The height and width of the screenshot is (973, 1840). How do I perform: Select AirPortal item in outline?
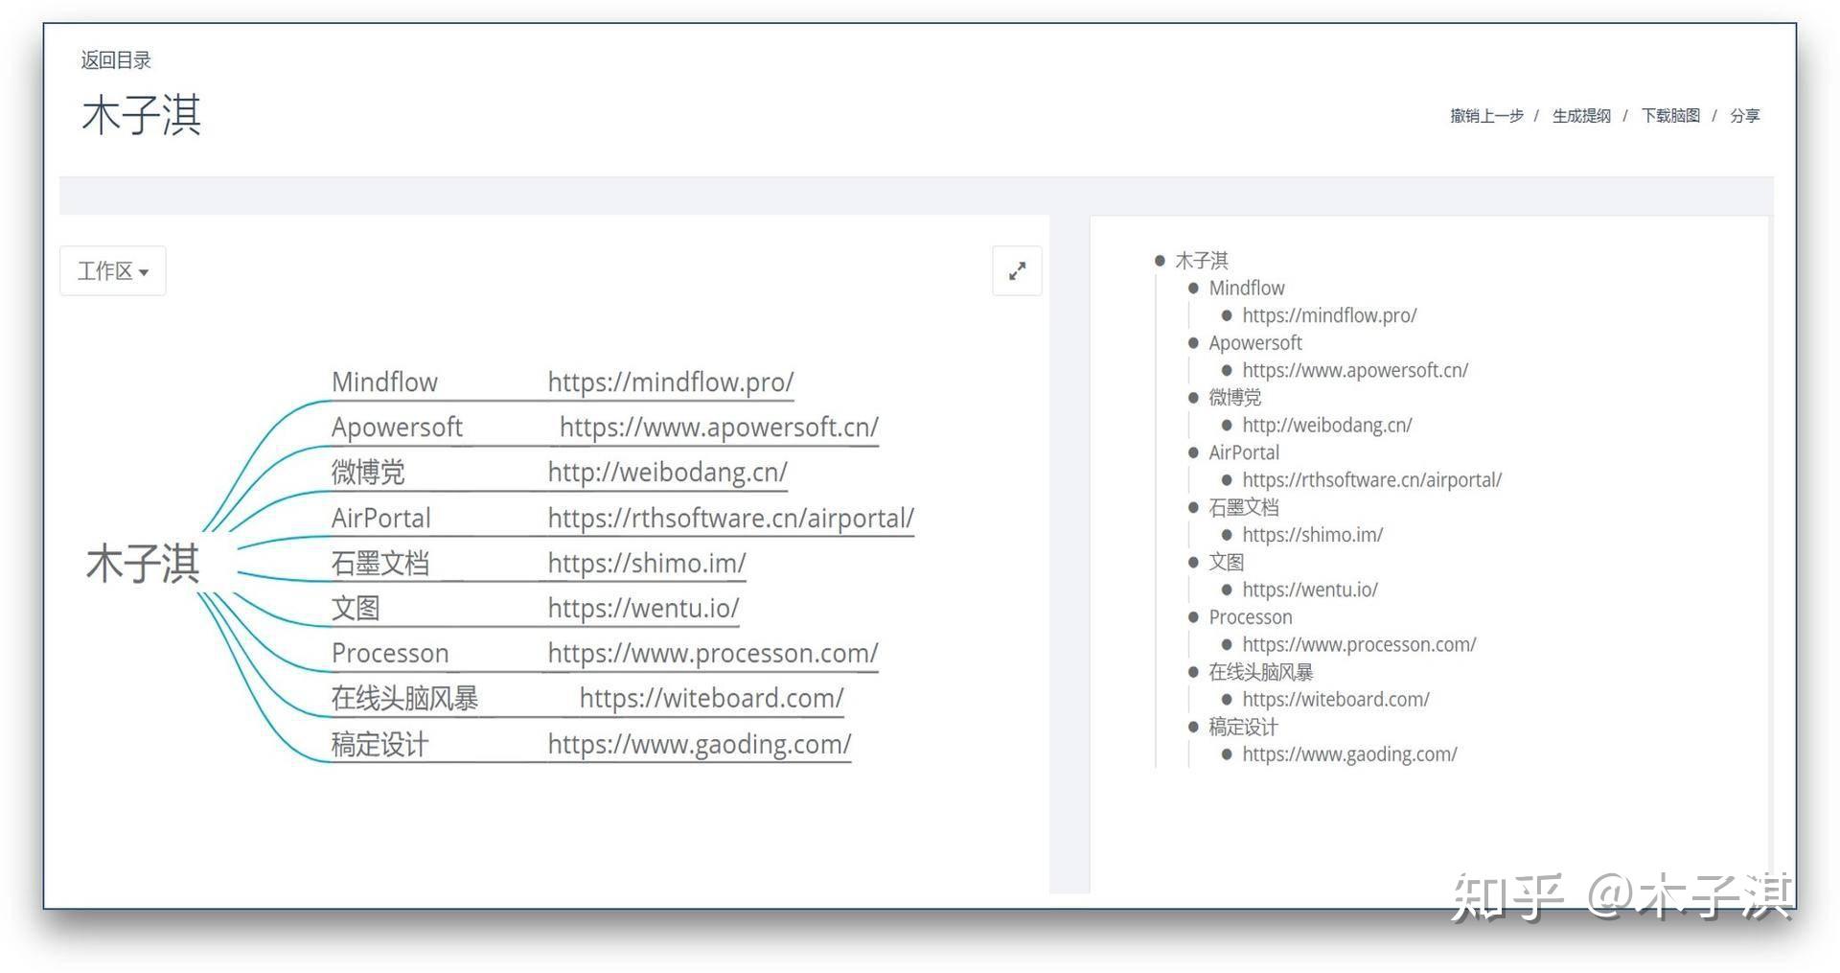point(1243,452)
